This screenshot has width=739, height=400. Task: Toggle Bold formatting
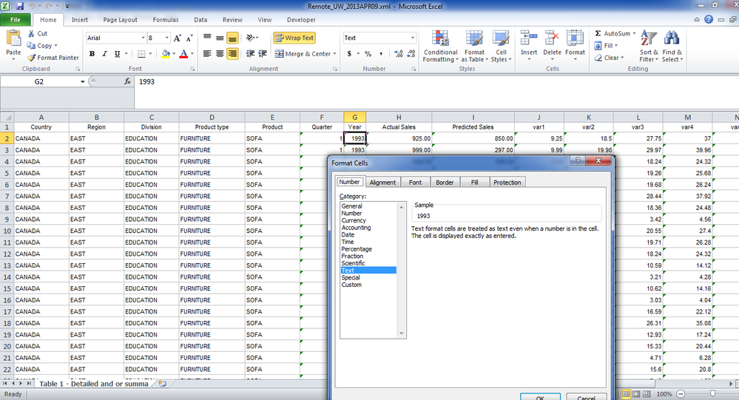click(x=92, y=54)
